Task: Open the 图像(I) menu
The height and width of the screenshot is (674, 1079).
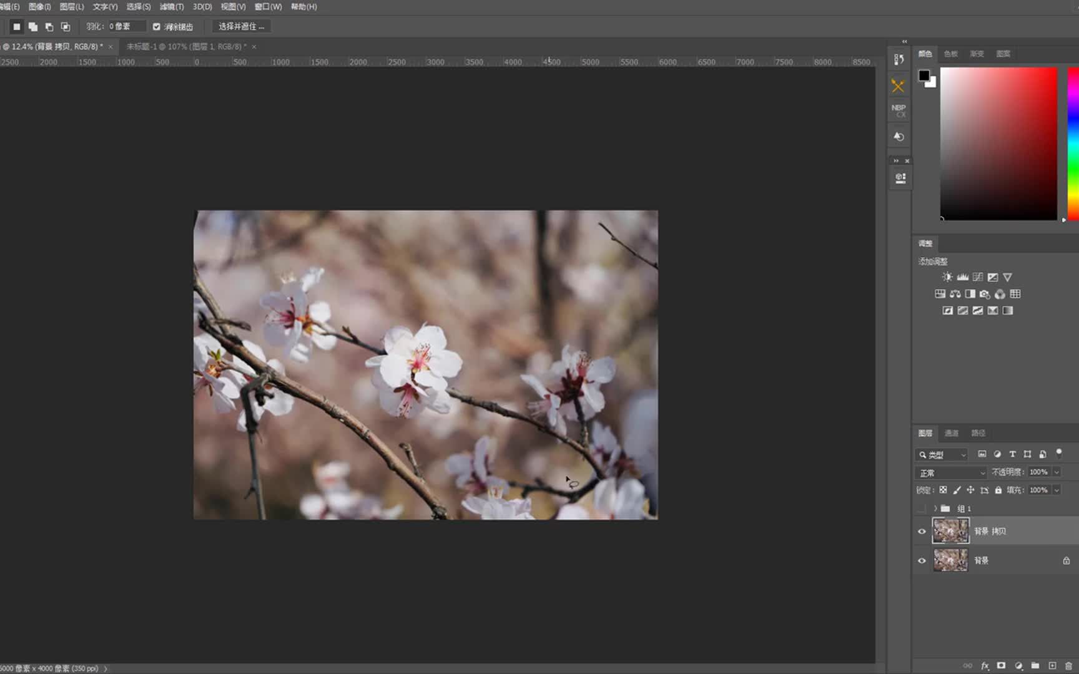Action: tap(39, 7)
